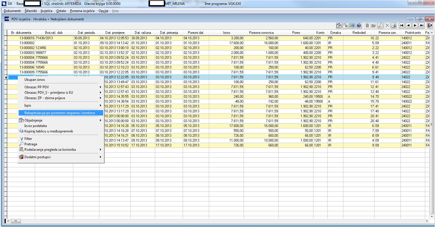
Task: Go to previous record arrow button
Action: click(409, 26)
